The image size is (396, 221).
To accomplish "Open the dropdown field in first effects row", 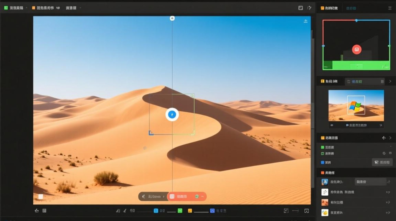I will click(x=370, y=182).
